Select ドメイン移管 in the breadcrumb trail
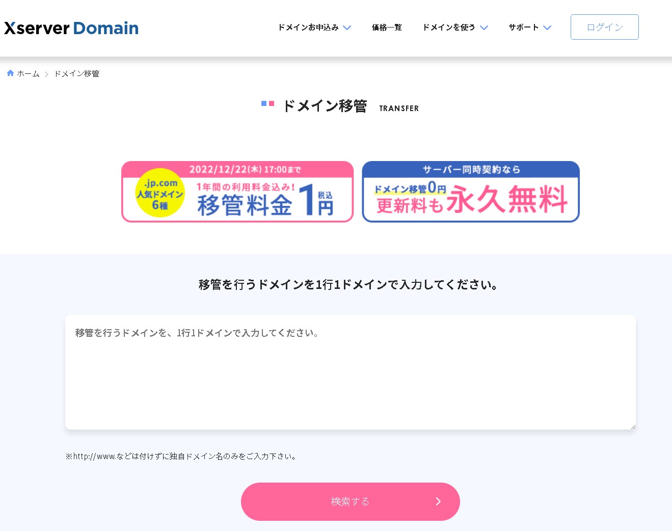This screenshot has height=531, width=672. click(x=76, y=73)
